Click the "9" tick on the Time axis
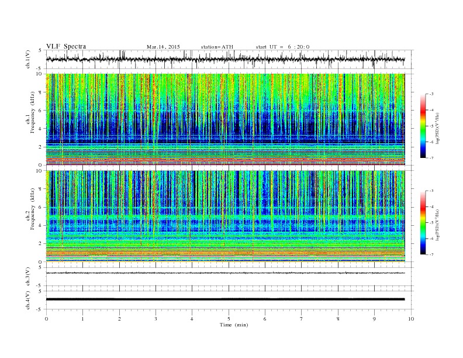This screenshot has width=463, height=358. pos(374,319)
